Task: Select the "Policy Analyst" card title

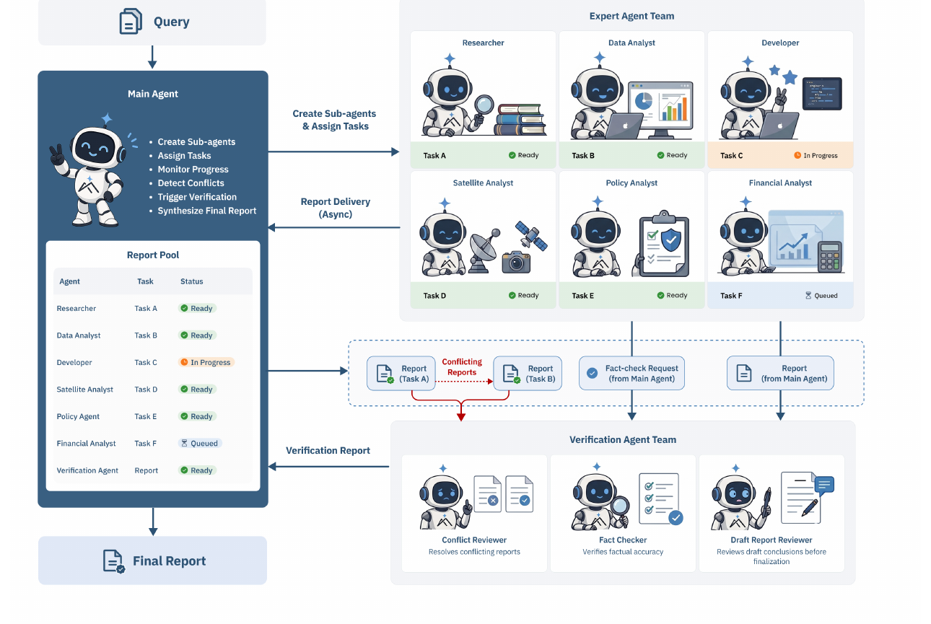Action: click(x=631, y=183)
